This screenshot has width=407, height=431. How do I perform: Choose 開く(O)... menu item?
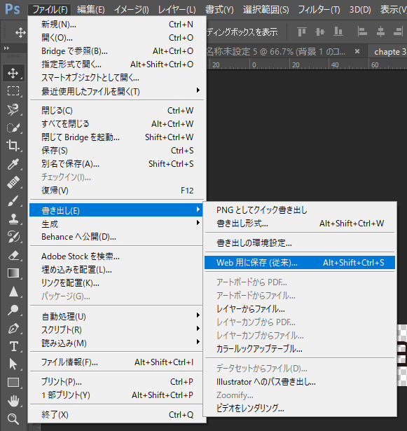(116, 38)
